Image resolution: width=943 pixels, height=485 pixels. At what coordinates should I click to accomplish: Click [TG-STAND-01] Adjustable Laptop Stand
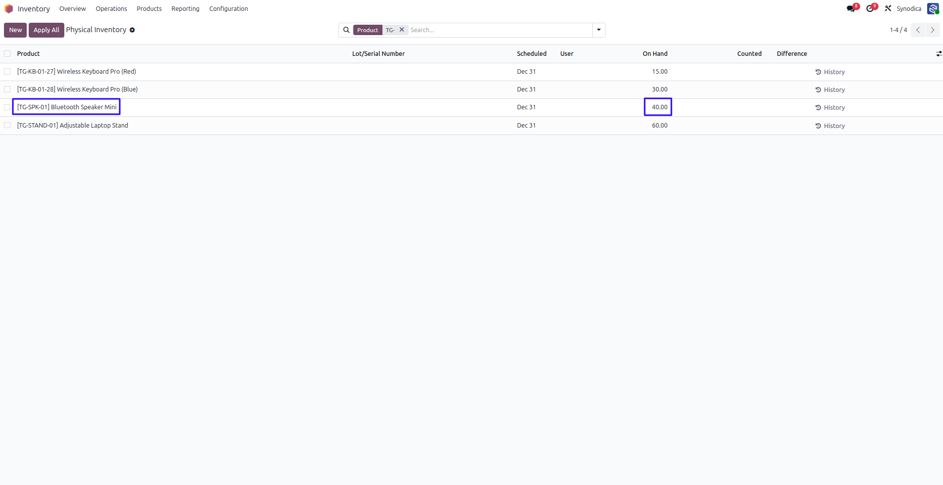point(73,126)
